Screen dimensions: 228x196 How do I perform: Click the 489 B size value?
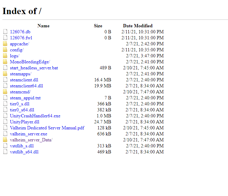(x=105, y=68)
